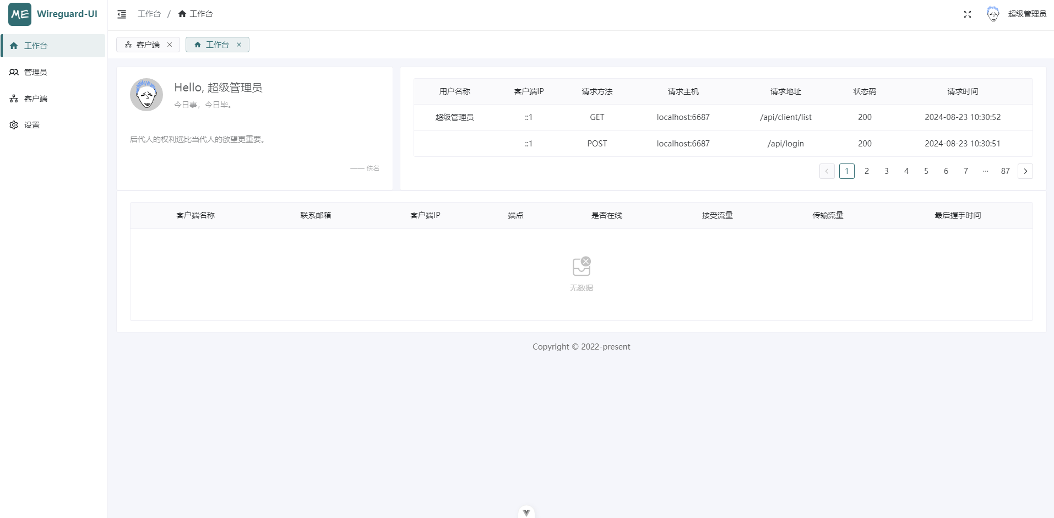The image size is (1054, 518).
Task: Expand the pagination ellipsis to skip pages
Action: 985,171
